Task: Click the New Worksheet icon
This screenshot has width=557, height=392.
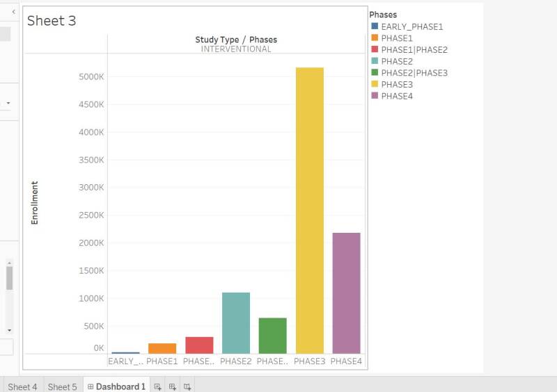Action: coord(158,386)
